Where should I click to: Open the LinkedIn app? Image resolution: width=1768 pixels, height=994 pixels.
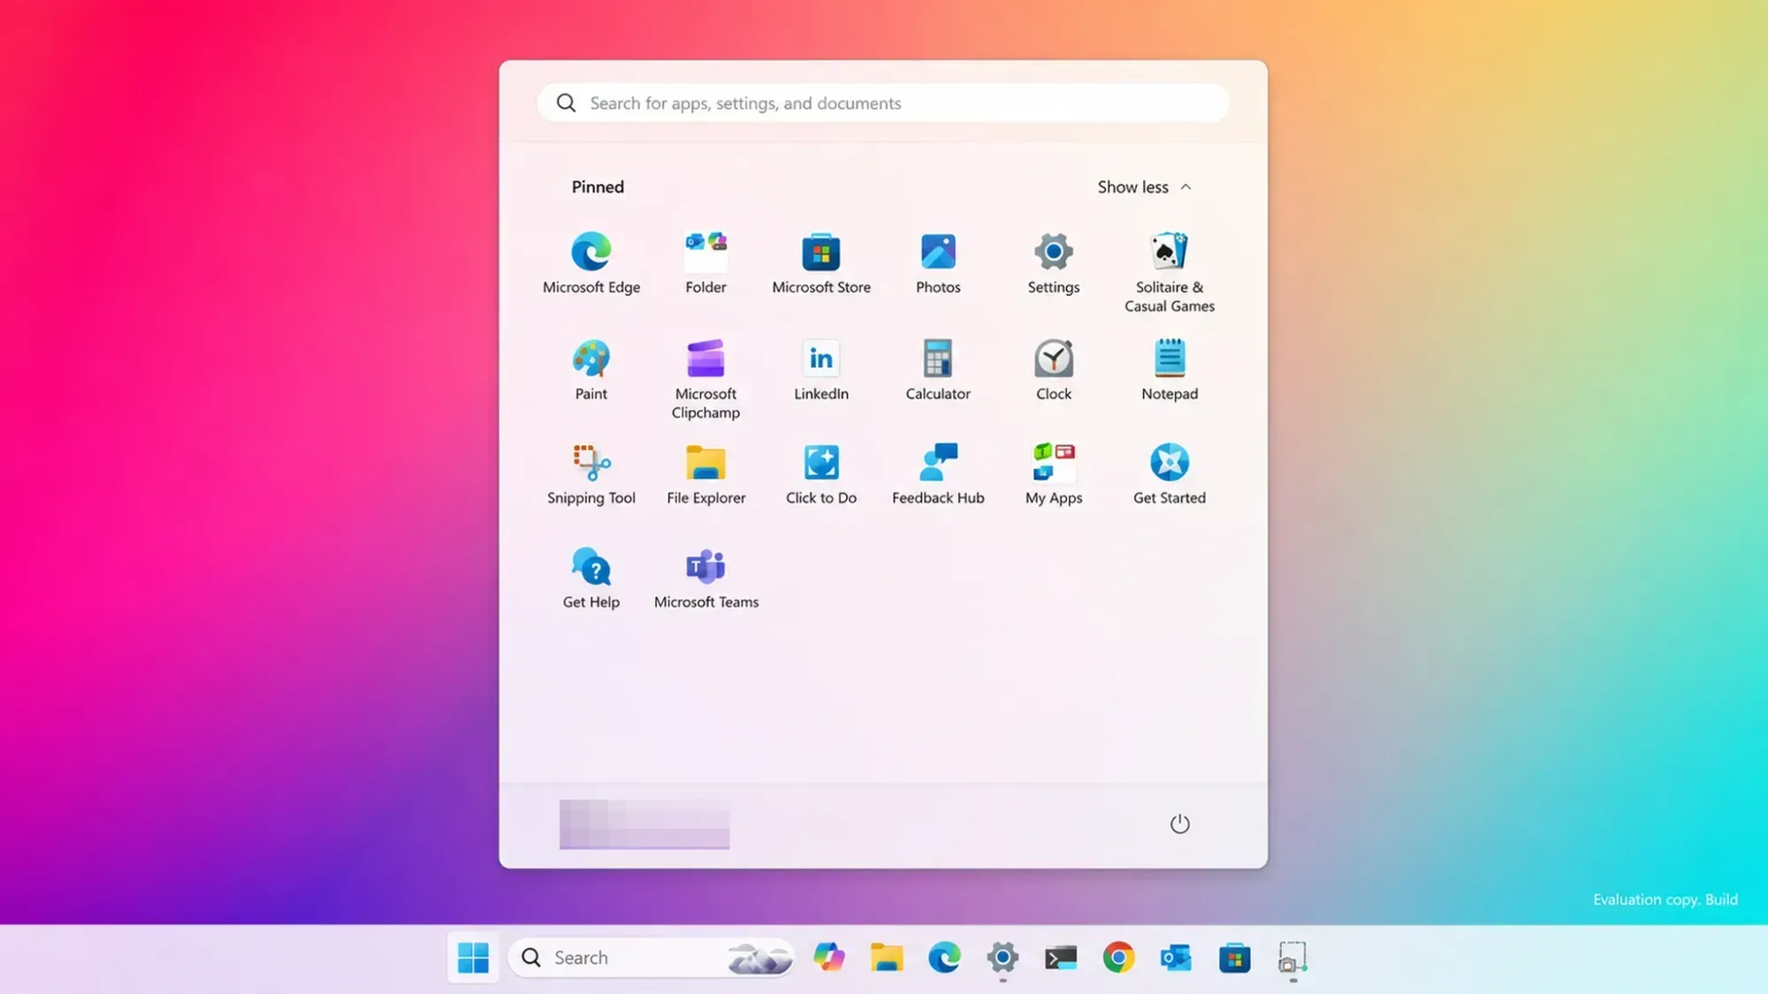[x=821, y=369]
